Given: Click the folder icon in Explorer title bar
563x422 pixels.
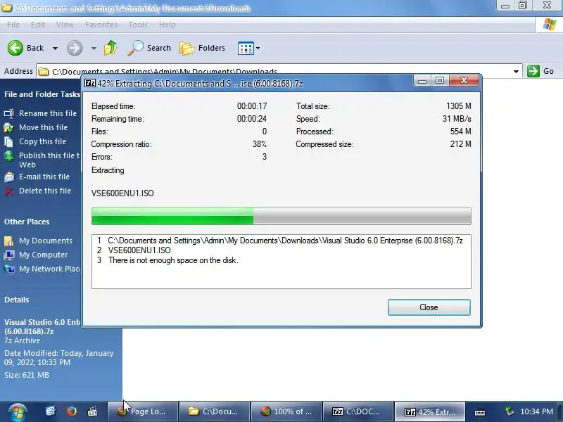Looking at the screenshot, I should pos(6,7).
